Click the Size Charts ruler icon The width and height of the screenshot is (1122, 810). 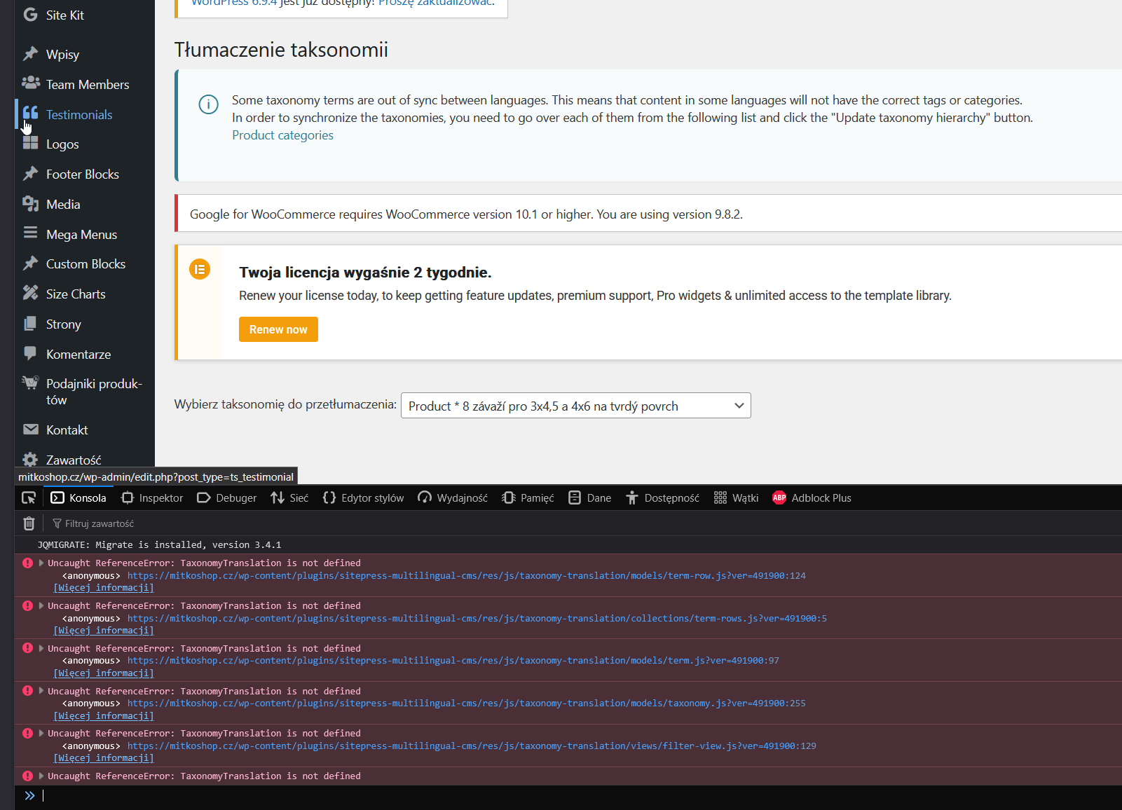click(x=30, y=293)
